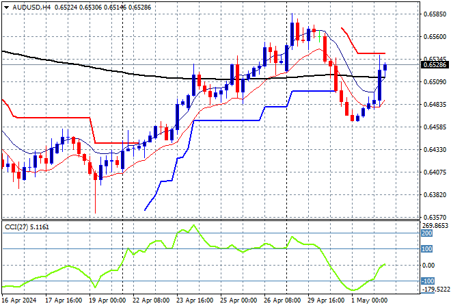Click the 25 Apr 00:00 time label
The height and width of the screenshot is (308, 451).
238,300
